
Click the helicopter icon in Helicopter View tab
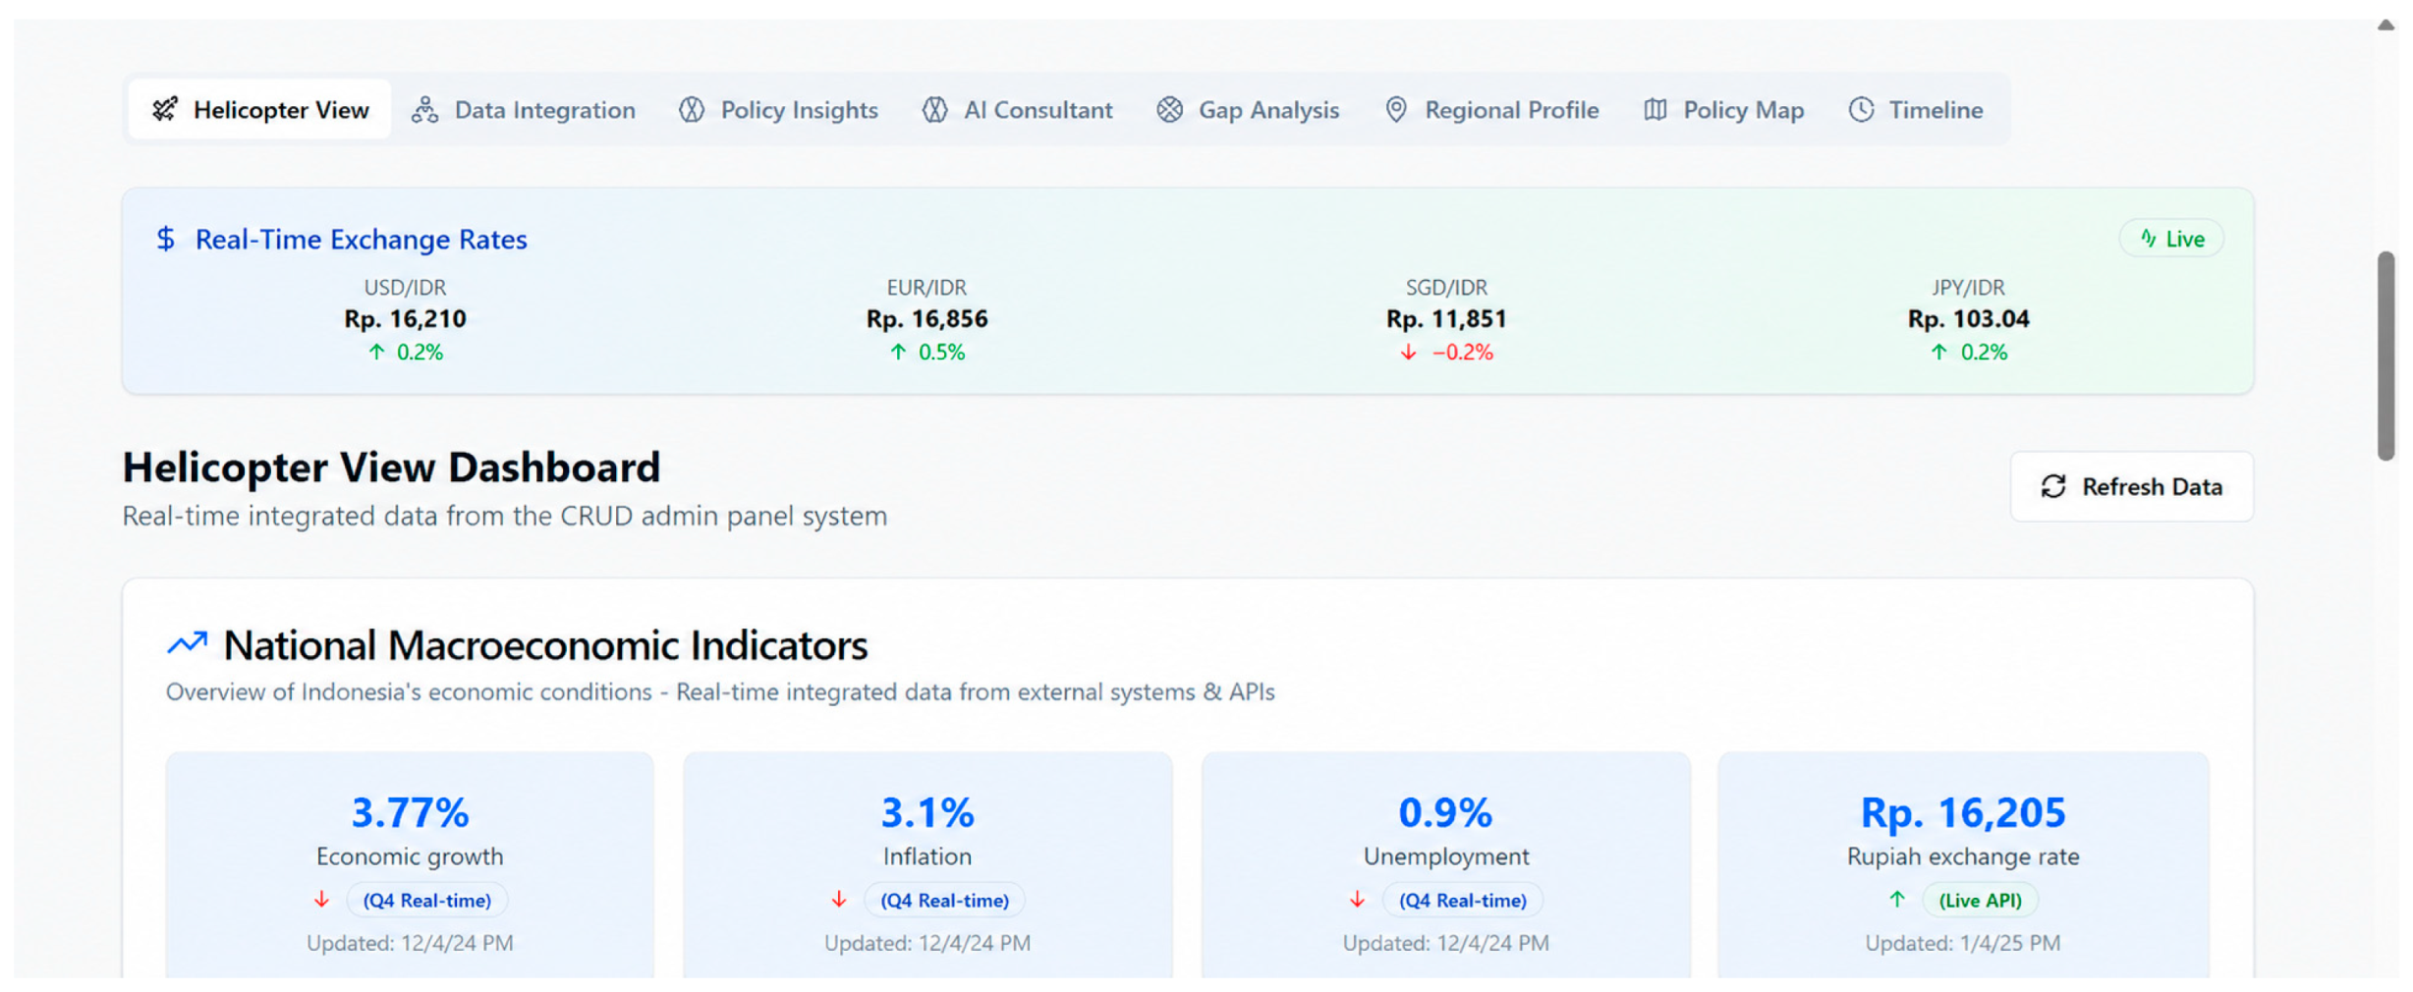click(165, 109)
